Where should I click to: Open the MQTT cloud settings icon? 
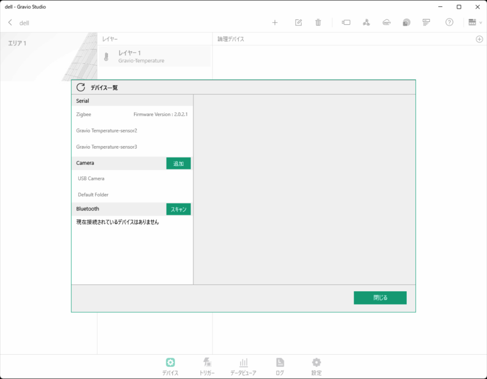(386, 22)
